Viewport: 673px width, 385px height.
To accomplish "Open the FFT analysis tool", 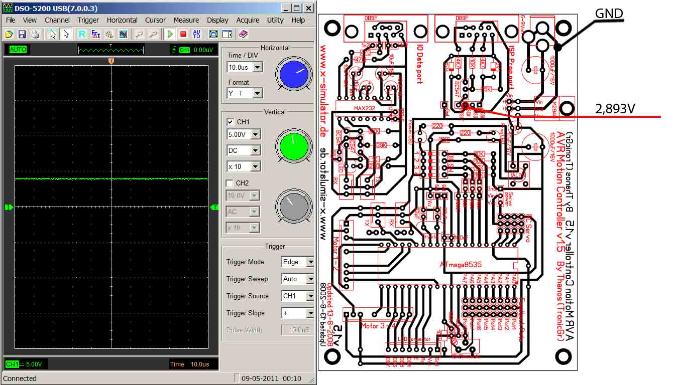I will pyautogui.click(x=95, y=34).
